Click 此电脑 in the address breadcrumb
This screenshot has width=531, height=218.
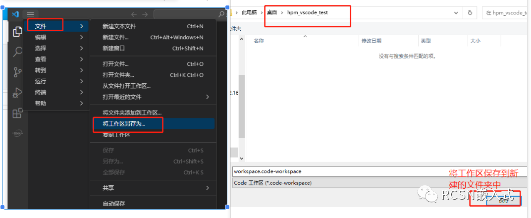[249, 12]
